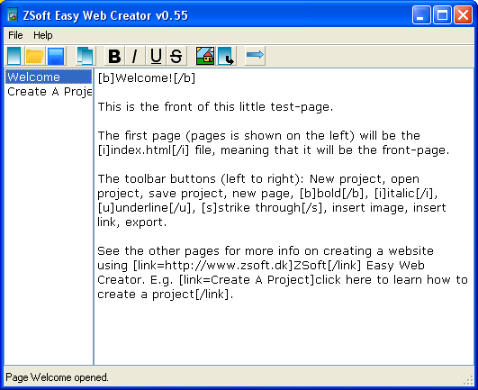
Task: Apply strike-through with the S button
Action: [176, 56]
